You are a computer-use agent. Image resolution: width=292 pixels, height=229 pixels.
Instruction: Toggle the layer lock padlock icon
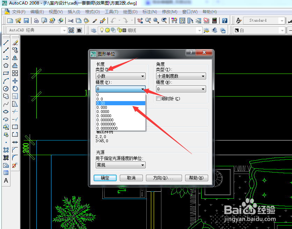(x=119, y=30)
